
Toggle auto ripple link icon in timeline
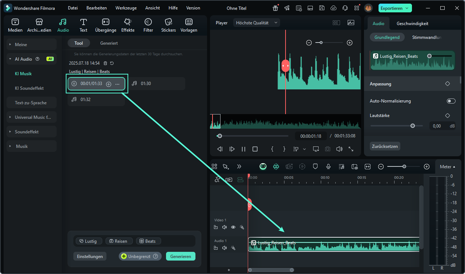point(229,180)
